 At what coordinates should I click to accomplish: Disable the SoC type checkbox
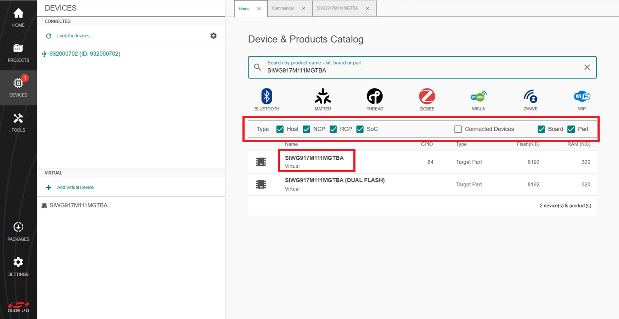pyautogui.click(x=360, y=129)
